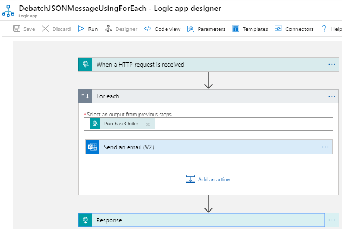Image resolution: width=342 pixels, height=229 pixels.
Task: Click the Designer hierarchy icon
Action: tap(108, 29)
